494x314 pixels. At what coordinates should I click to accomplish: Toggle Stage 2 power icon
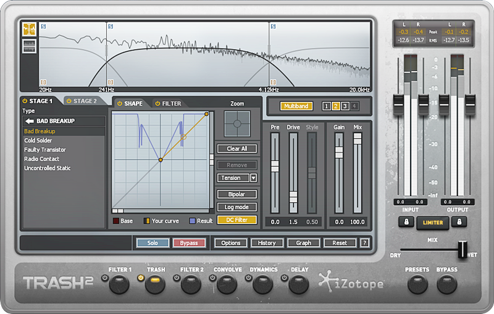[69, 101]
